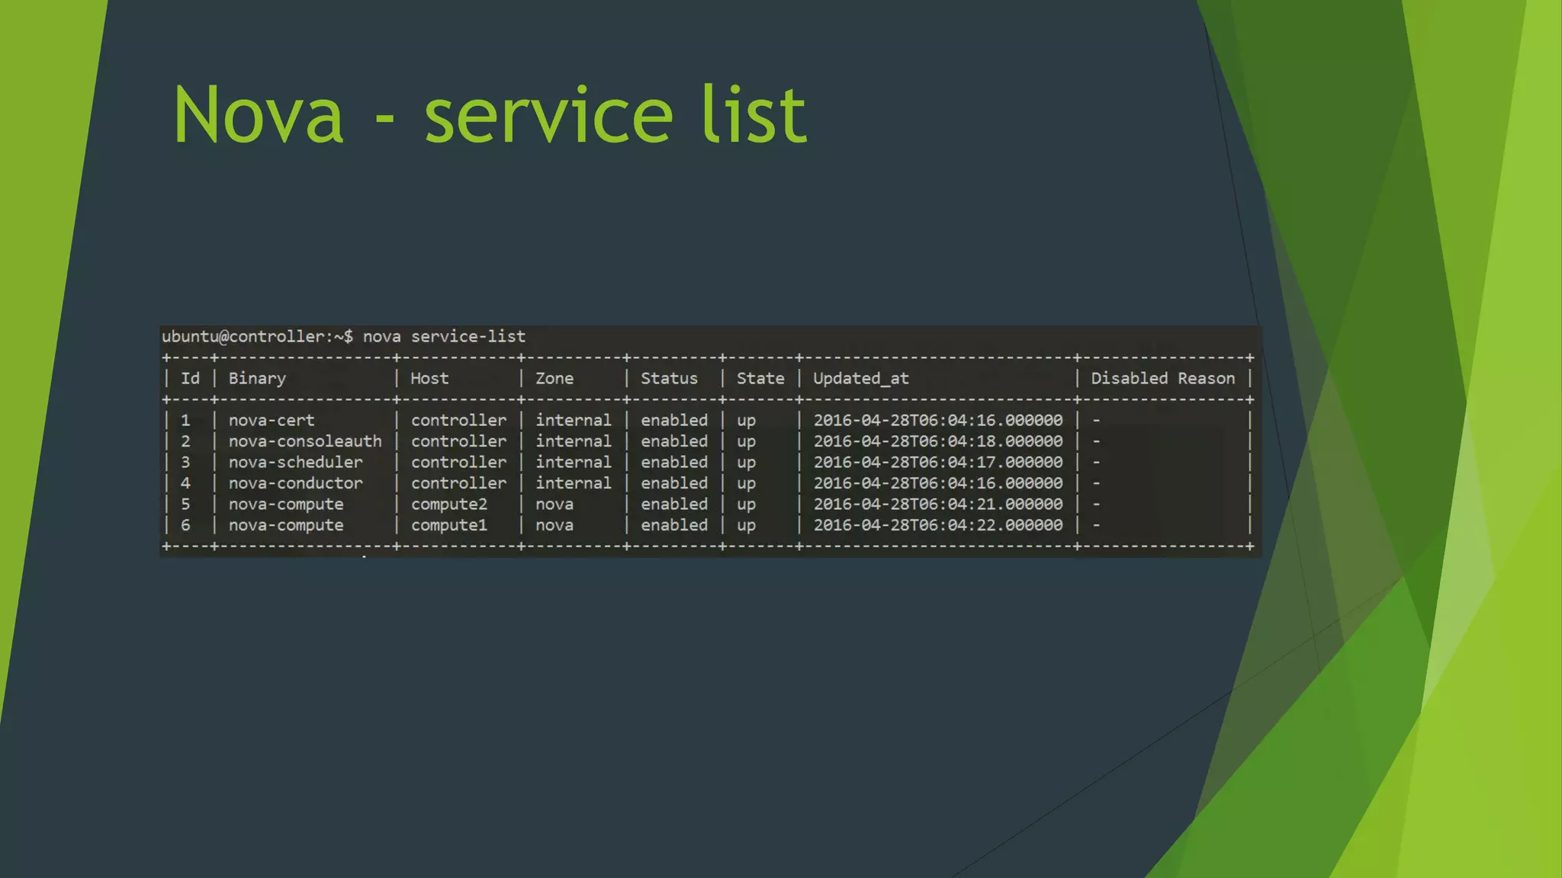Click Id '6' in the compute1 row
The width and height of the screenshot is (1562, 878).
click(185, 525)
